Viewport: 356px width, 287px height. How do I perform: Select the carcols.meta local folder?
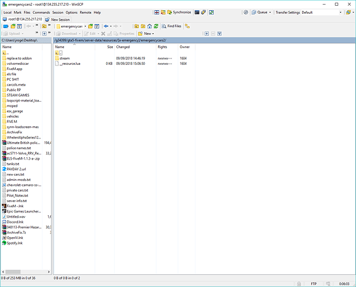click(x=16, y=85)
